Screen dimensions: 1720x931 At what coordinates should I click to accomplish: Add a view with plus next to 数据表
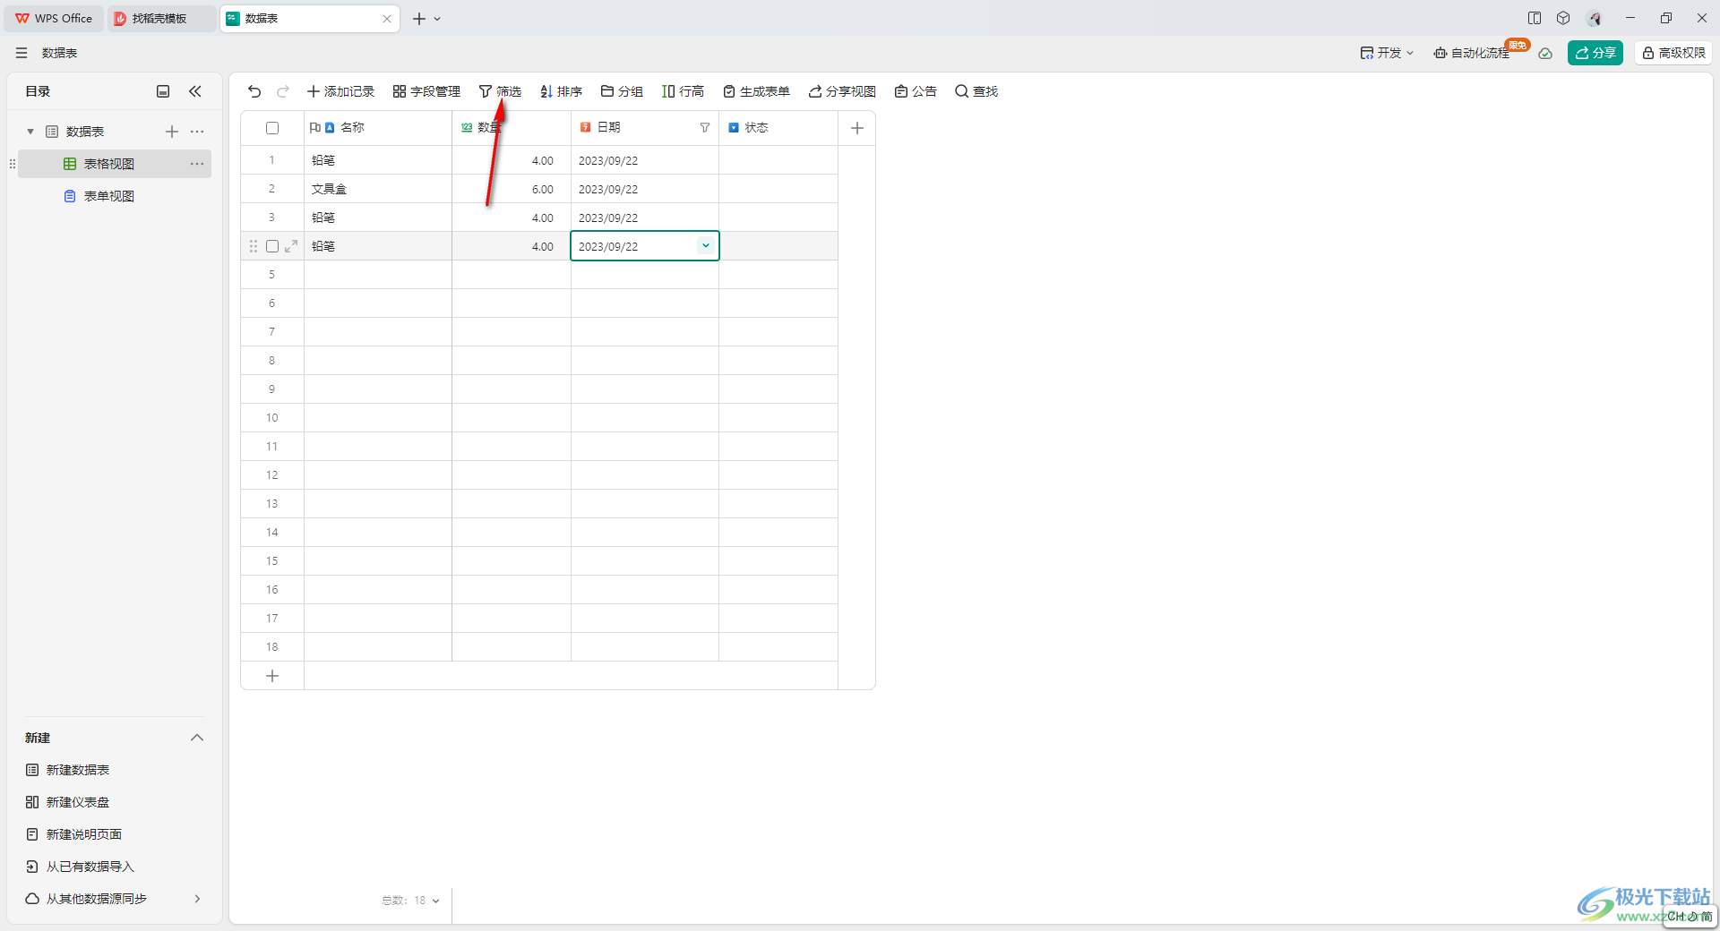pos(172,132)
